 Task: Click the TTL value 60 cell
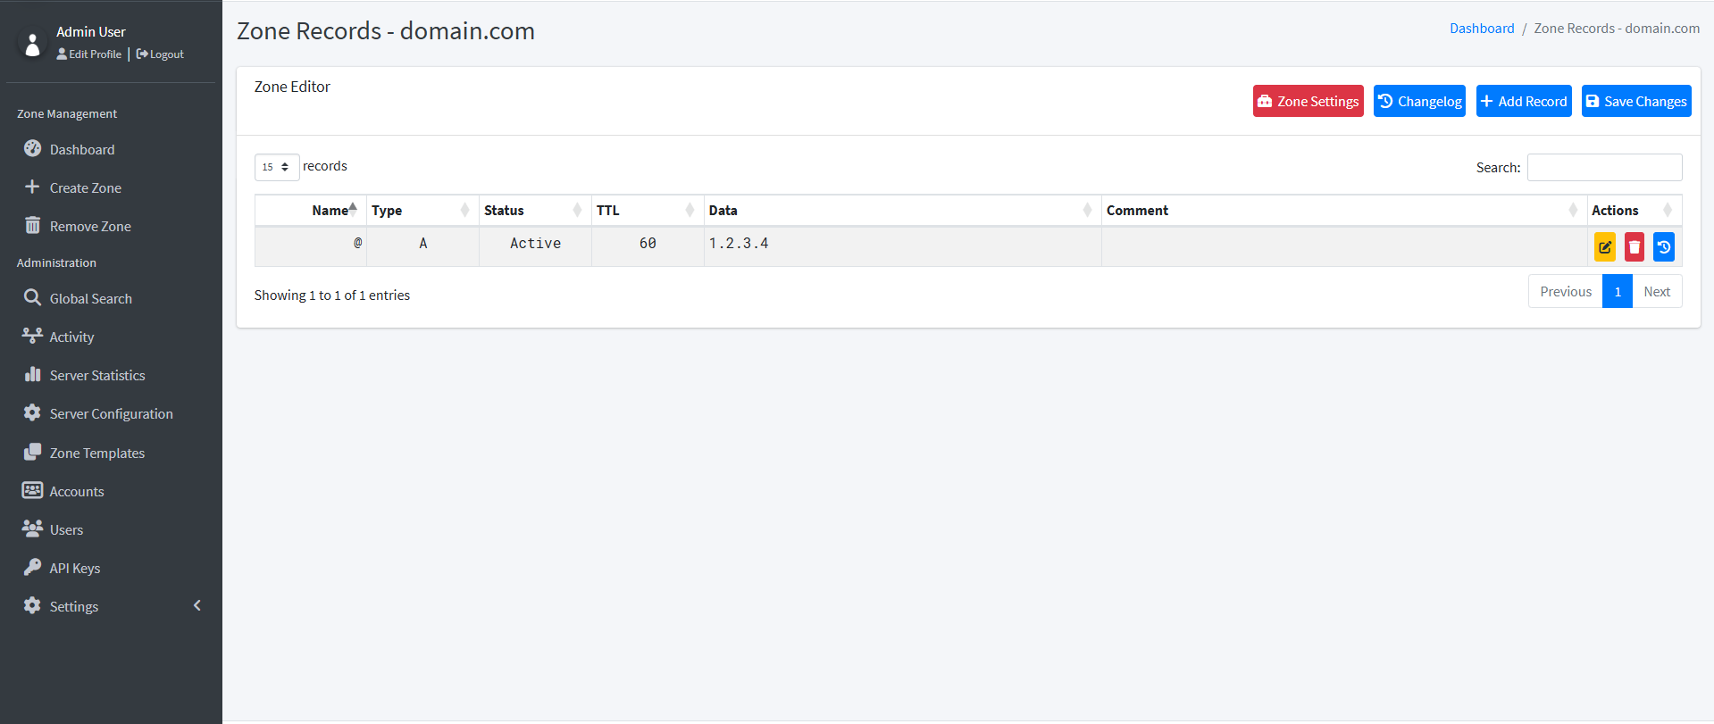tap(648, 246)
